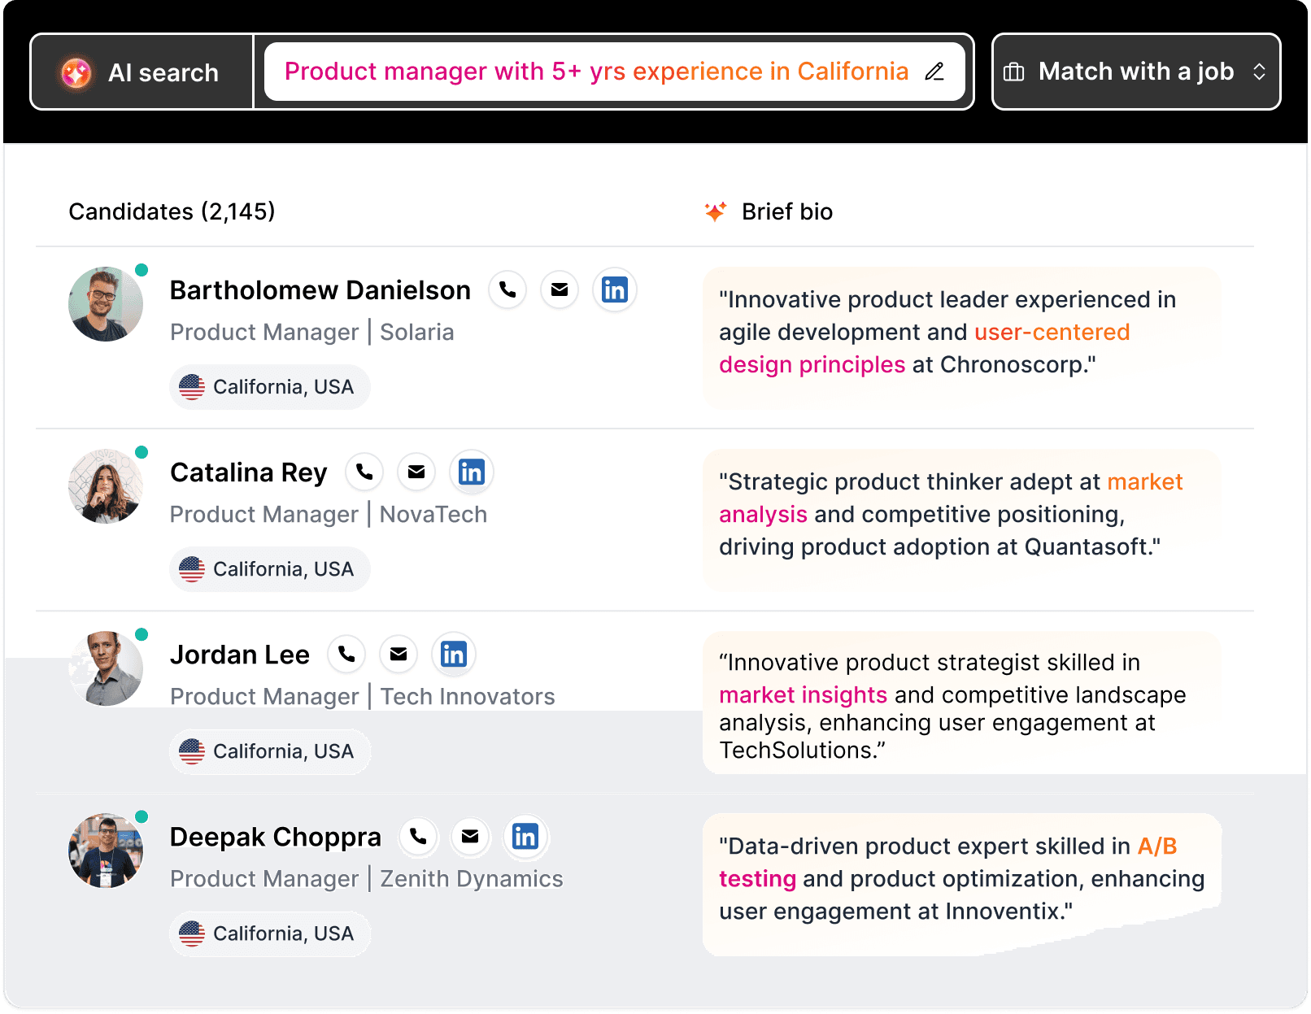Open Deepak Choppra's LinkedIn profile

(x=526, y=837)
